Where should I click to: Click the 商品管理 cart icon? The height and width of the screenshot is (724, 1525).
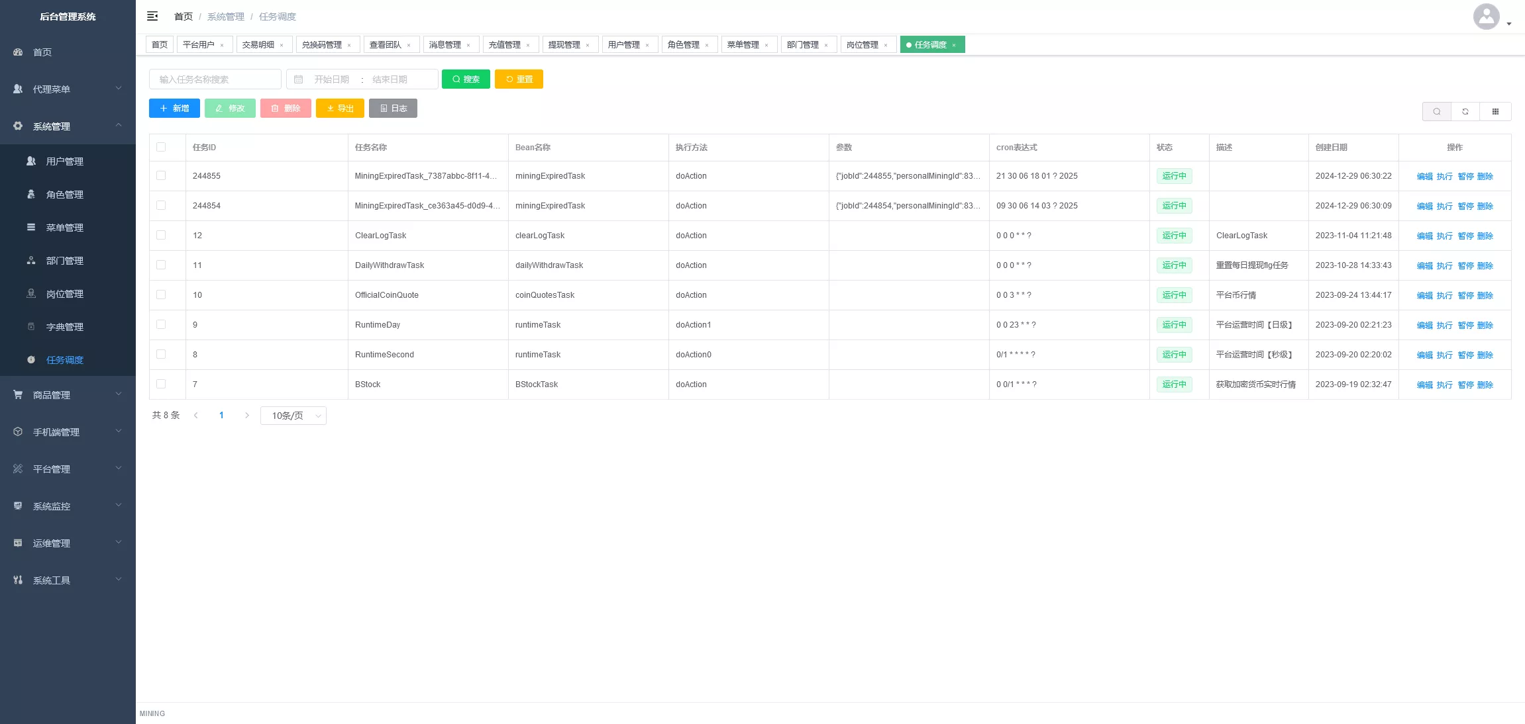18,394
